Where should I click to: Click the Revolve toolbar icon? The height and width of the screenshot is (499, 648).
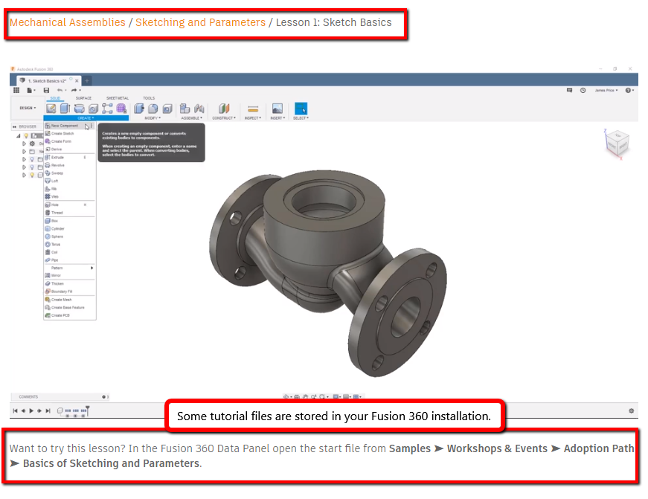[80, 109]
